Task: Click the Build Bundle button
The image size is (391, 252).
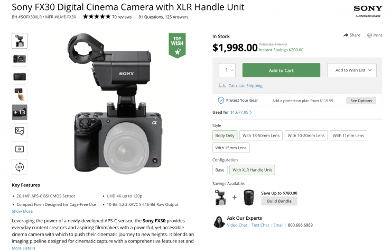Action: point(280,201)
